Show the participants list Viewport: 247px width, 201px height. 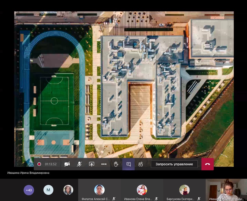coord(141,164)
